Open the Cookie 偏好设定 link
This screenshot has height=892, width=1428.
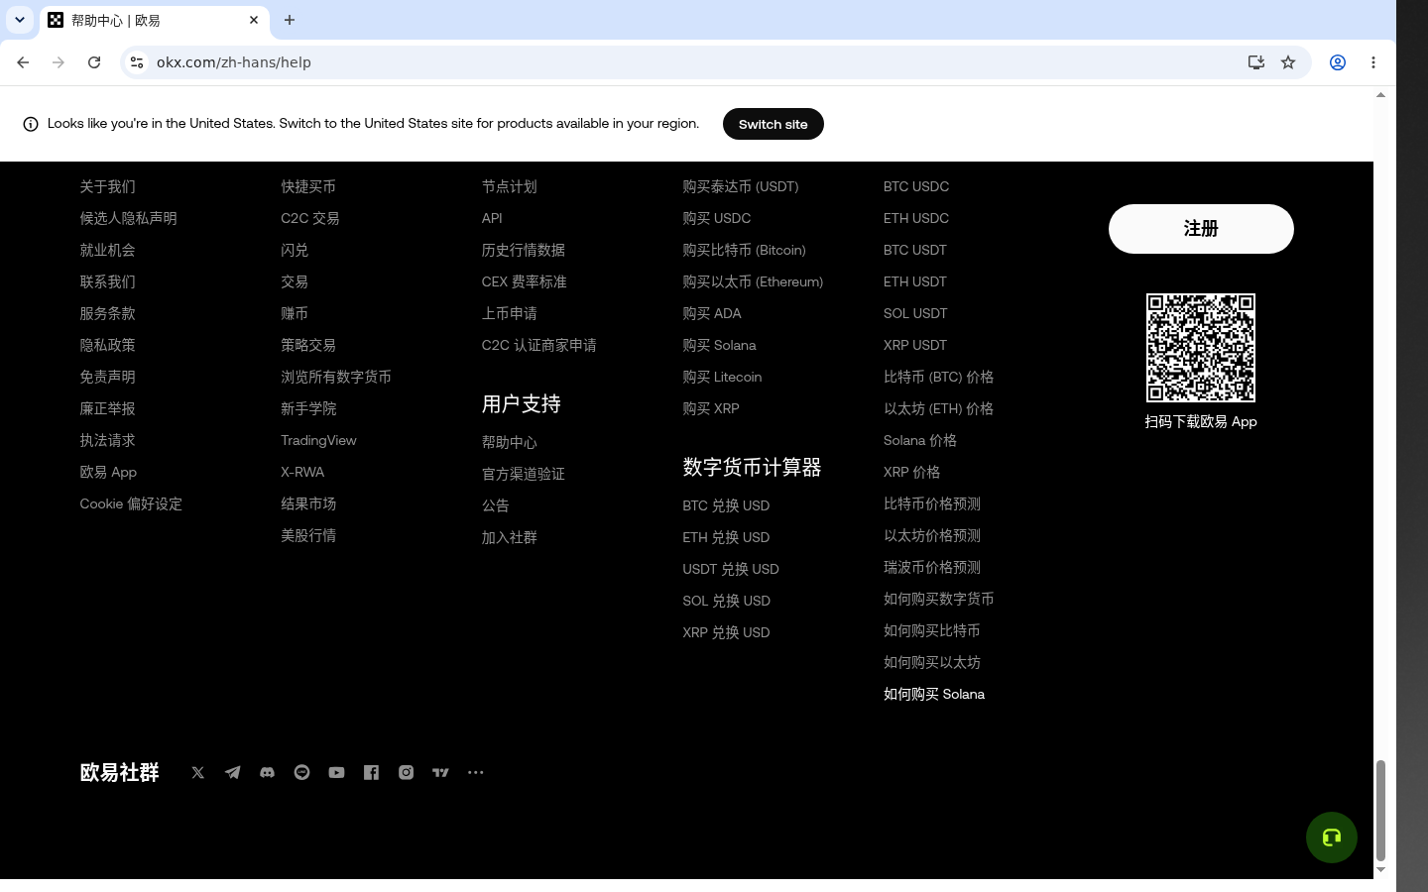coord(131,503)
